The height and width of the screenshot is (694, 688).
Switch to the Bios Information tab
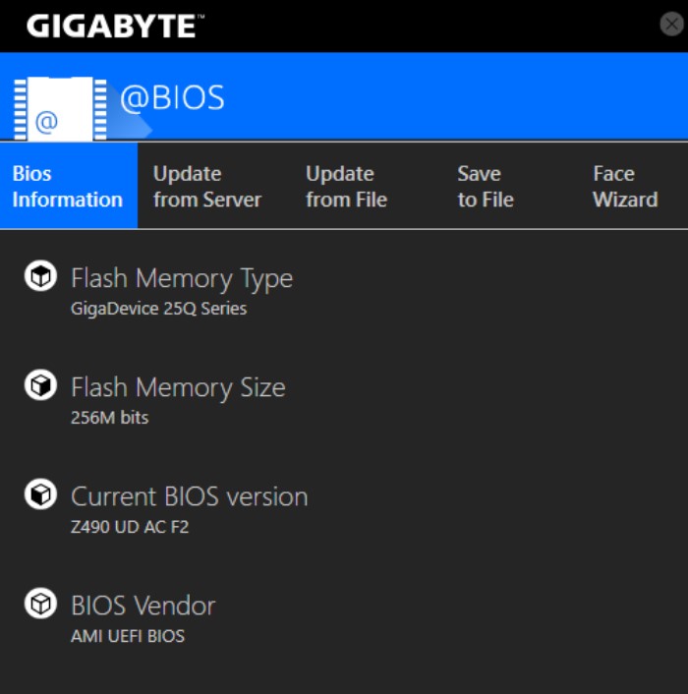coord(69,186)
